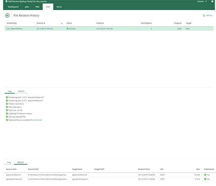This screenshot has width=216, height=186.
Task: Click the Refresh icon in the header
Action: [204, 16]
